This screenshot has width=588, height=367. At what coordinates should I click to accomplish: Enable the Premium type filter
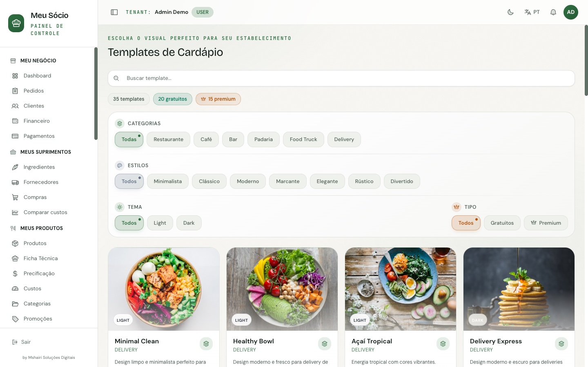coord(546,223)
